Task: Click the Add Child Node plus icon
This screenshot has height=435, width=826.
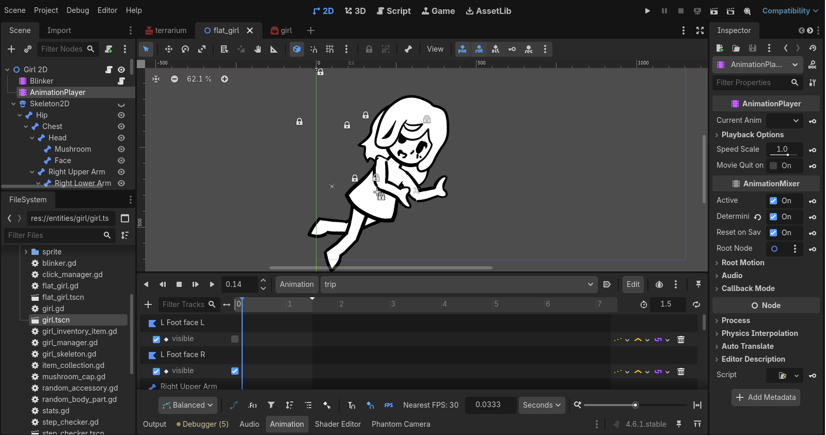Action: click(11, 49)
